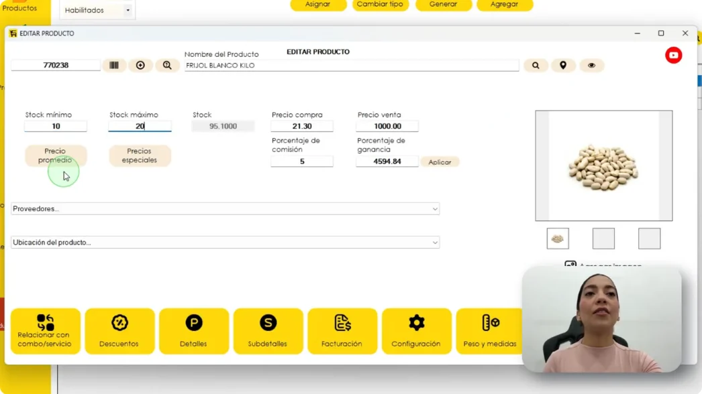The image size is (702, 394).
Task: Minimize the Editar Producto window
Action: [x=637, y=33]
